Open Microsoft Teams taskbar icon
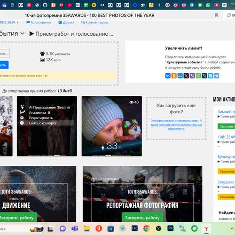This screenshot has width=235, height=235. pyautogui.click(x=75, y=228)
